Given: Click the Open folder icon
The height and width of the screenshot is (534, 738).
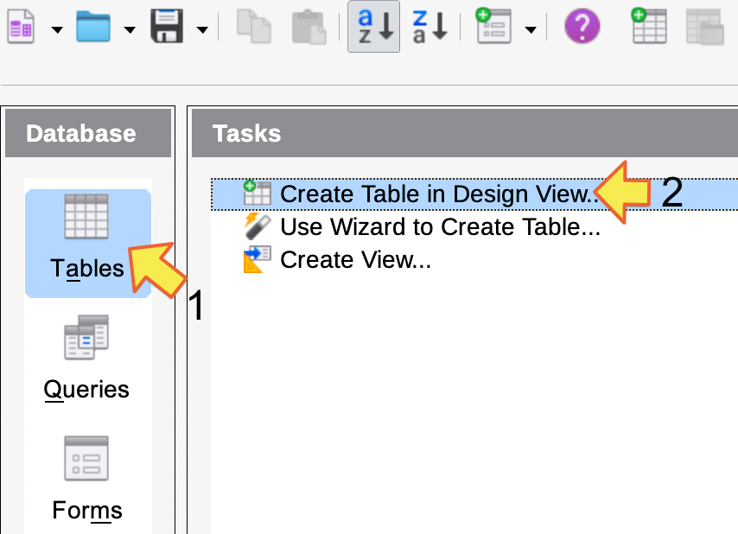Looking at the screenshot, I should pyautogui.click(x=93, y=28).
